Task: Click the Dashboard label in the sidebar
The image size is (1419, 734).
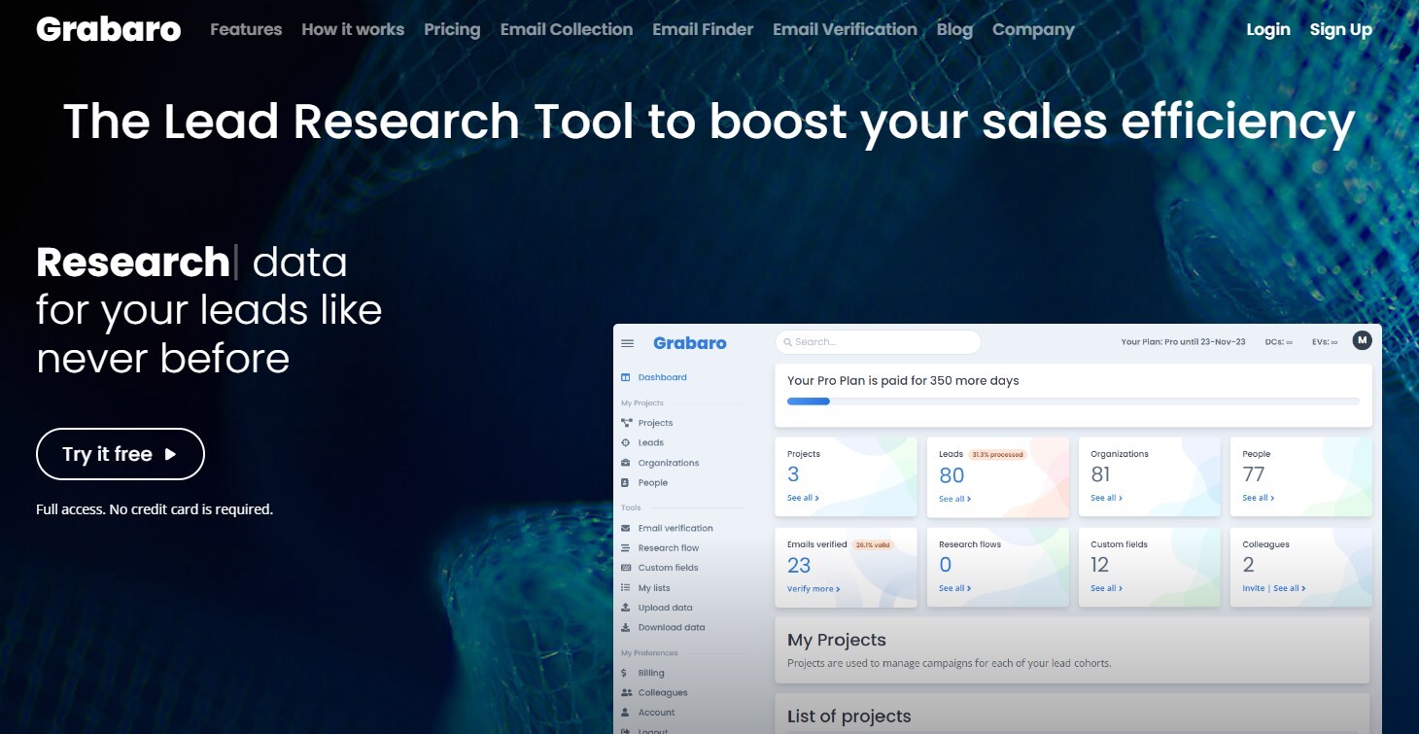Action: pos(663,377)
